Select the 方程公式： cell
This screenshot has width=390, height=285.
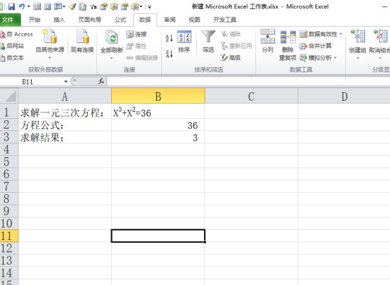point(65,125)
